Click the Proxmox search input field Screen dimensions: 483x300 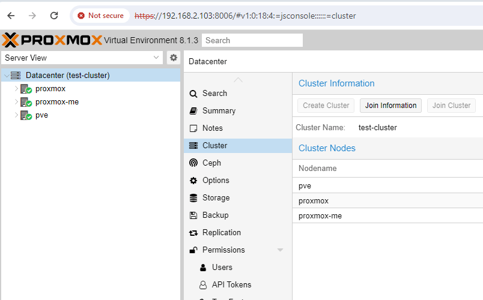252,40
